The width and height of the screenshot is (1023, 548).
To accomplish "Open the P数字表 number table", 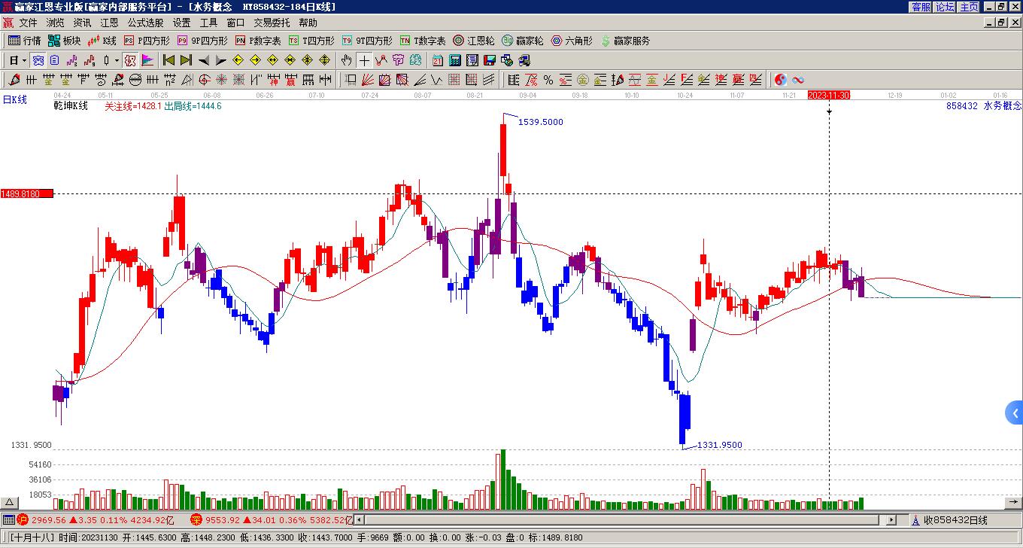I will 258,41.
